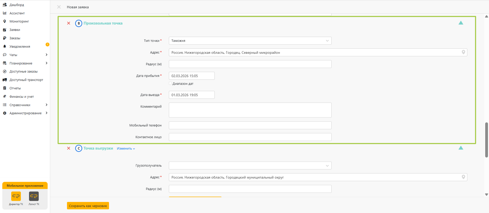This screenshot has width=489, height=213.
Task: Click the Дата прибытия field
Action: click(192, 76)
